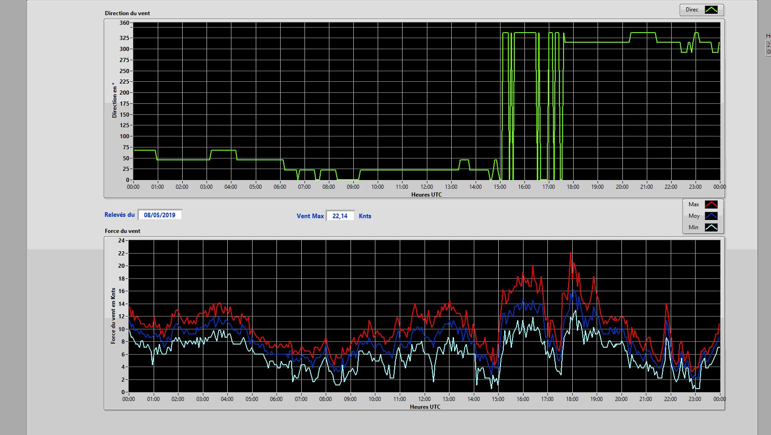
Task: Click 75 on the direction Y axis
Action: point(126,147)
